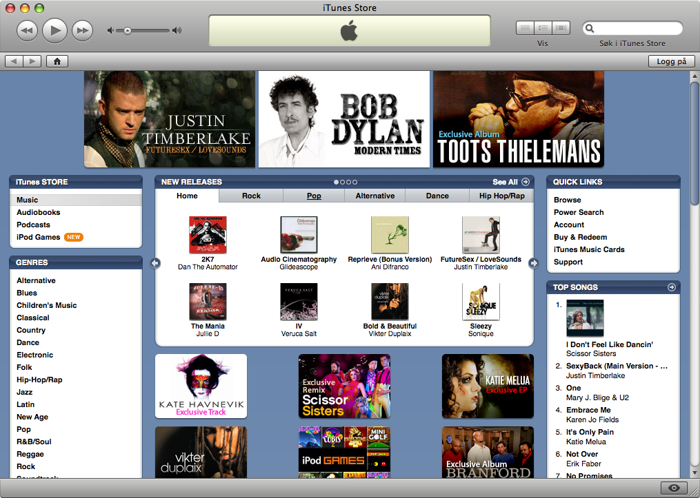
Task: Open the Sleezy album cover by Sonique
Action: pos(481,302)
